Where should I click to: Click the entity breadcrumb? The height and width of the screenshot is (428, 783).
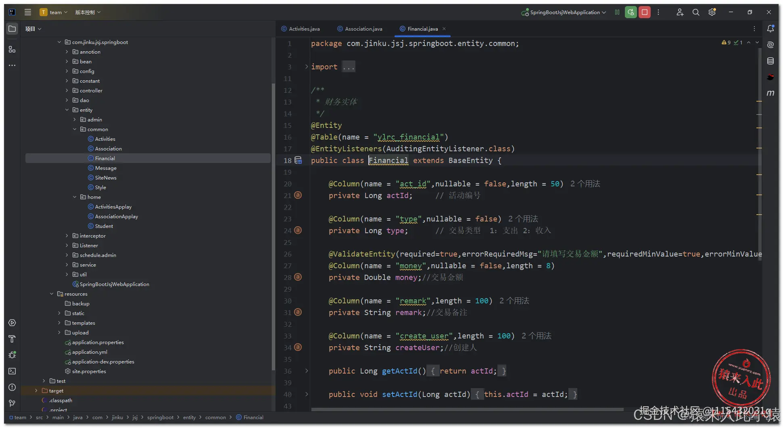(x=189, y=418)
